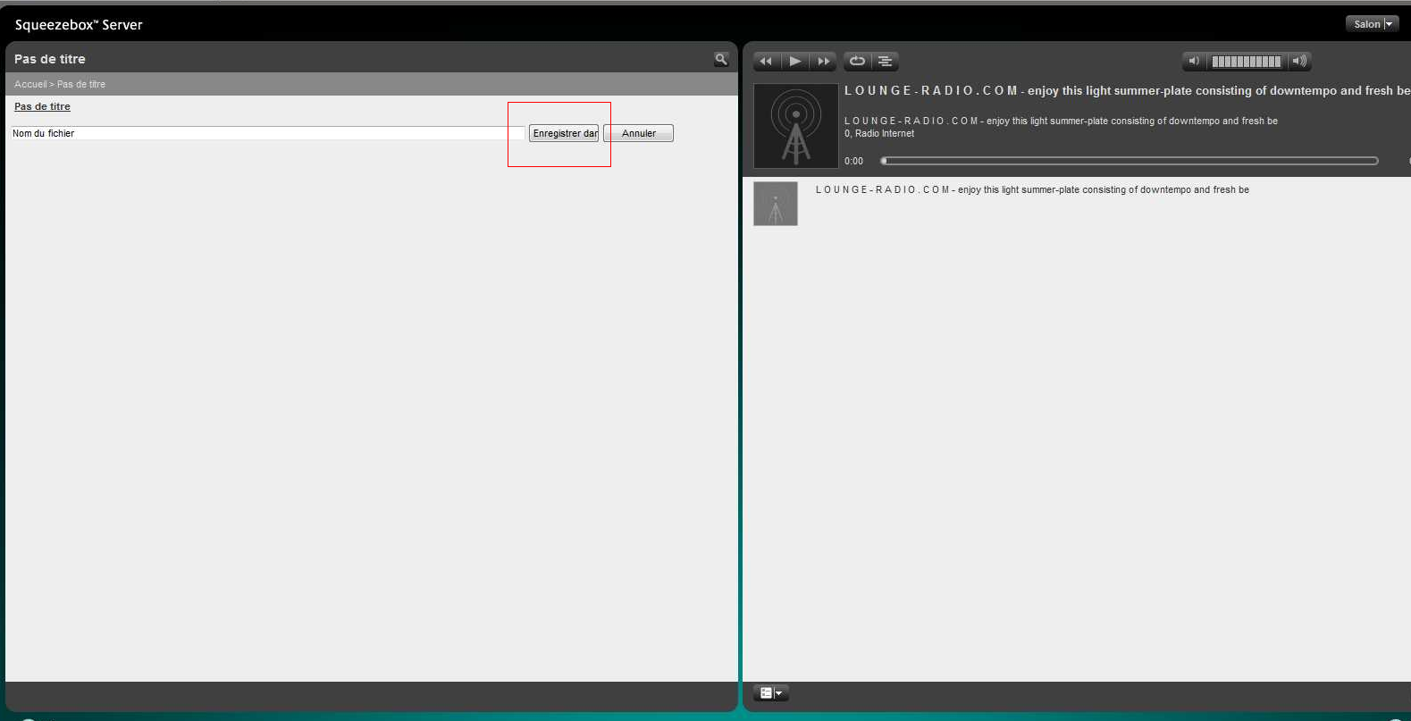The height and width of the screenshot is (721, 1411).
Task: Click the large radio tower artwork
Action: 795,126
